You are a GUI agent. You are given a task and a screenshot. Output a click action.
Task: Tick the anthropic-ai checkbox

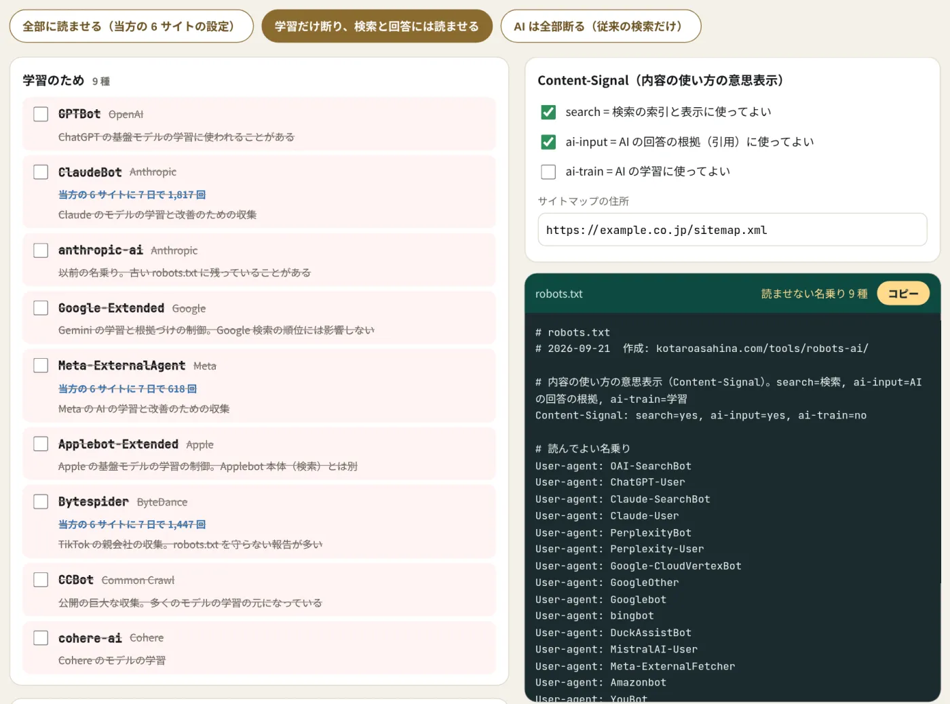[x=41, y=250]
